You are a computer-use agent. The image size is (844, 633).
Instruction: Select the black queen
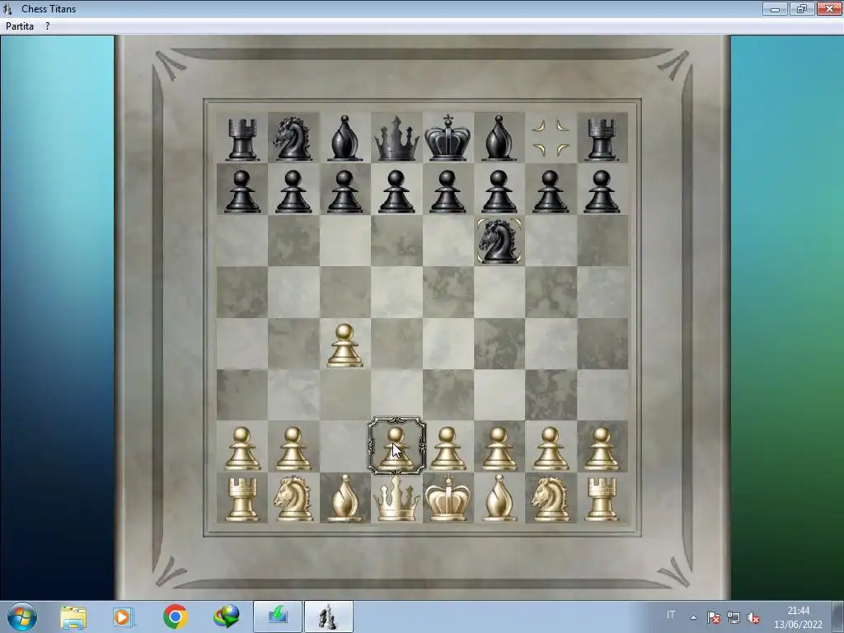pyautogui.click(x=396, y=140)
